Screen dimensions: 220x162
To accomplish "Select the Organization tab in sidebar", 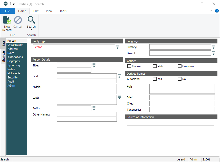I will (15, 45).
